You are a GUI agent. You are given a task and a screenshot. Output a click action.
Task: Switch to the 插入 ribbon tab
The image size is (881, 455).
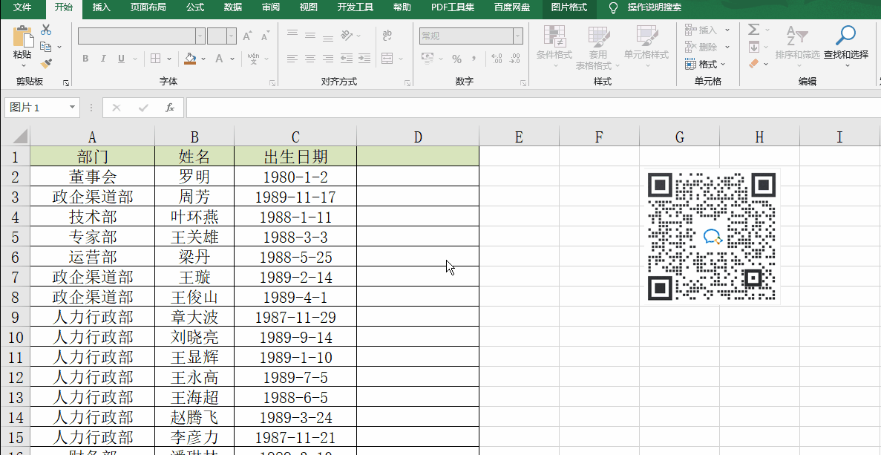pos(102,7)
